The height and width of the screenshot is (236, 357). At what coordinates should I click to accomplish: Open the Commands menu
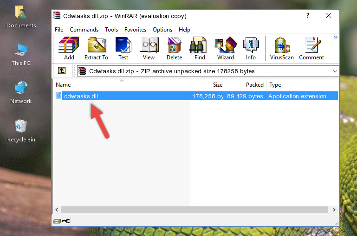click(x=84, y=30)
